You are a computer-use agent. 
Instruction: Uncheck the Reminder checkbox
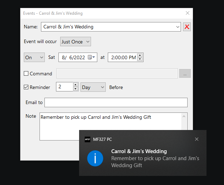(26, 87)
